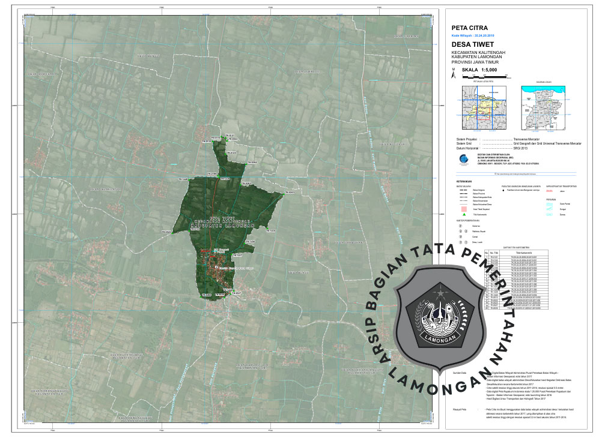Click the Garis Pantai legend swatch
Viewport: 608px width, 441px height.
click(550, 203)
